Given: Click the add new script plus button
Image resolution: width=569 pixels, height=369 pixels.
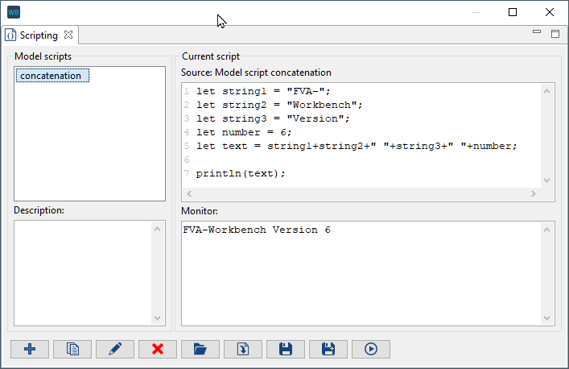Looking at the screenshot, I should (x=30, y=349).
